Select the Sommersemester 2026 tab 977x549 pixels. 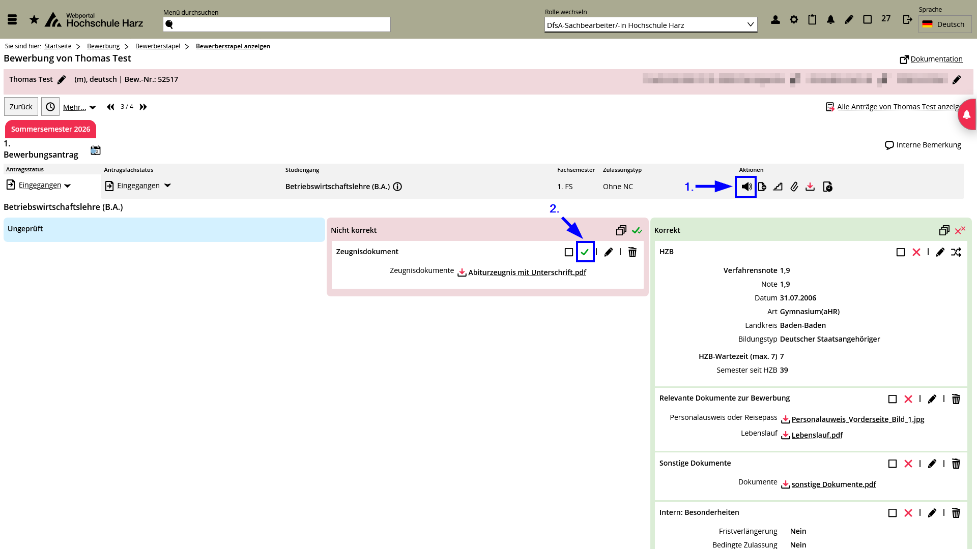50,129
